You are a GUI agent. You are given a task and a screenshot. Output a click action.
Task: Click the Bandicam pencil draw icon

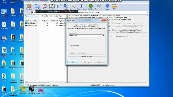point(73,11)
